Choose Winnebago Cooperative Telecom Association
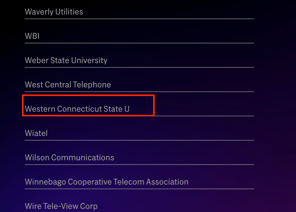Image resolution: width=296 pixels, height=212 pixels. (107, 182)
